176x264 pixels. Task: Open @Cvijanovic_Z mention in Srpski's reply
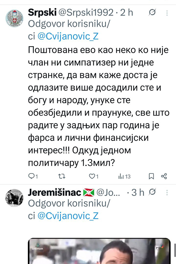(x=67, y=37)
